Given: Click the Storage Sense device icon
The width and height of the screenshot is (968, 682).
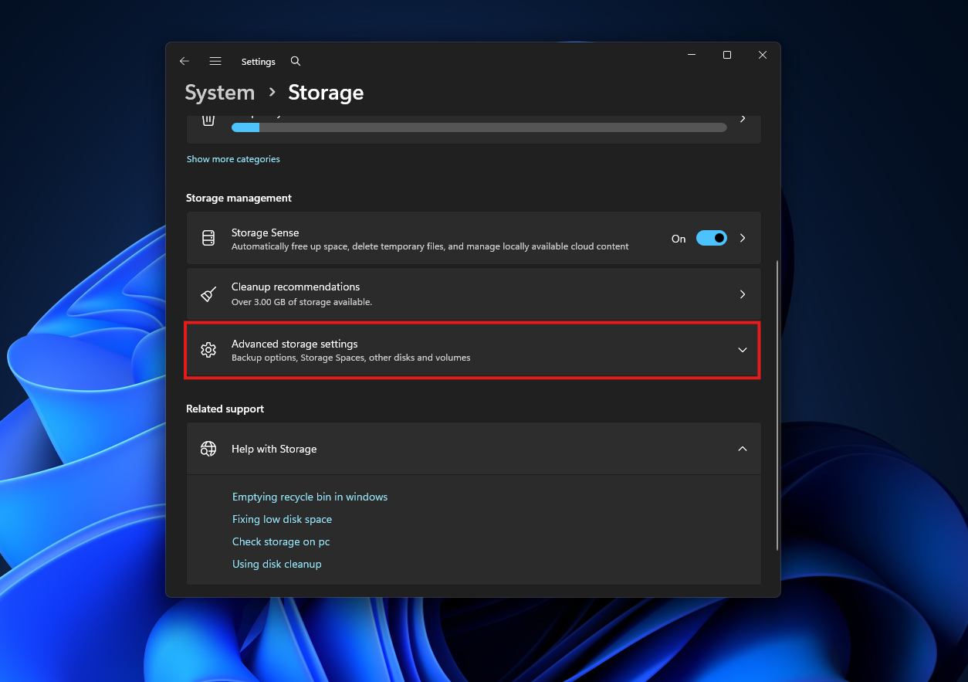Looking at the screenshot, I should 208,237.
